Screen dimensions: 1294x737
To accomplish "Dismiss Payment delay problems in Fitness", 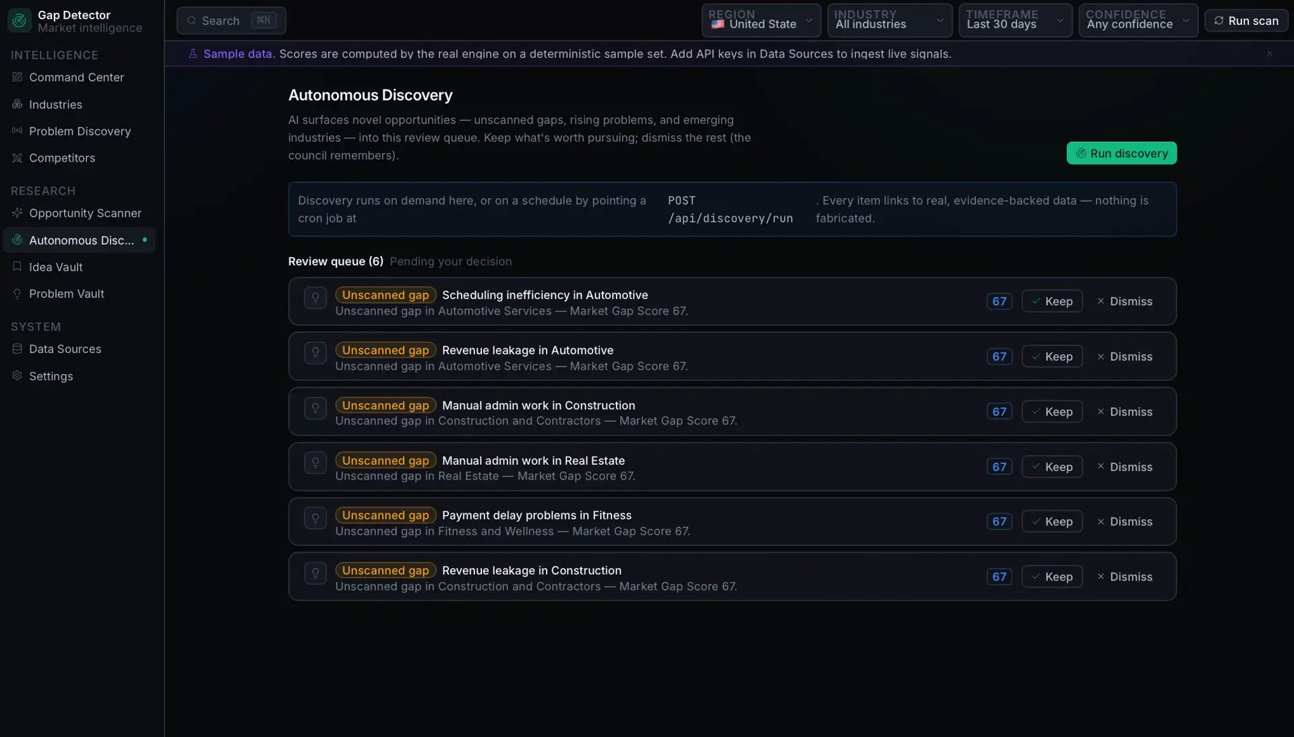I will pyautogui.click(x=1124, y=521).
